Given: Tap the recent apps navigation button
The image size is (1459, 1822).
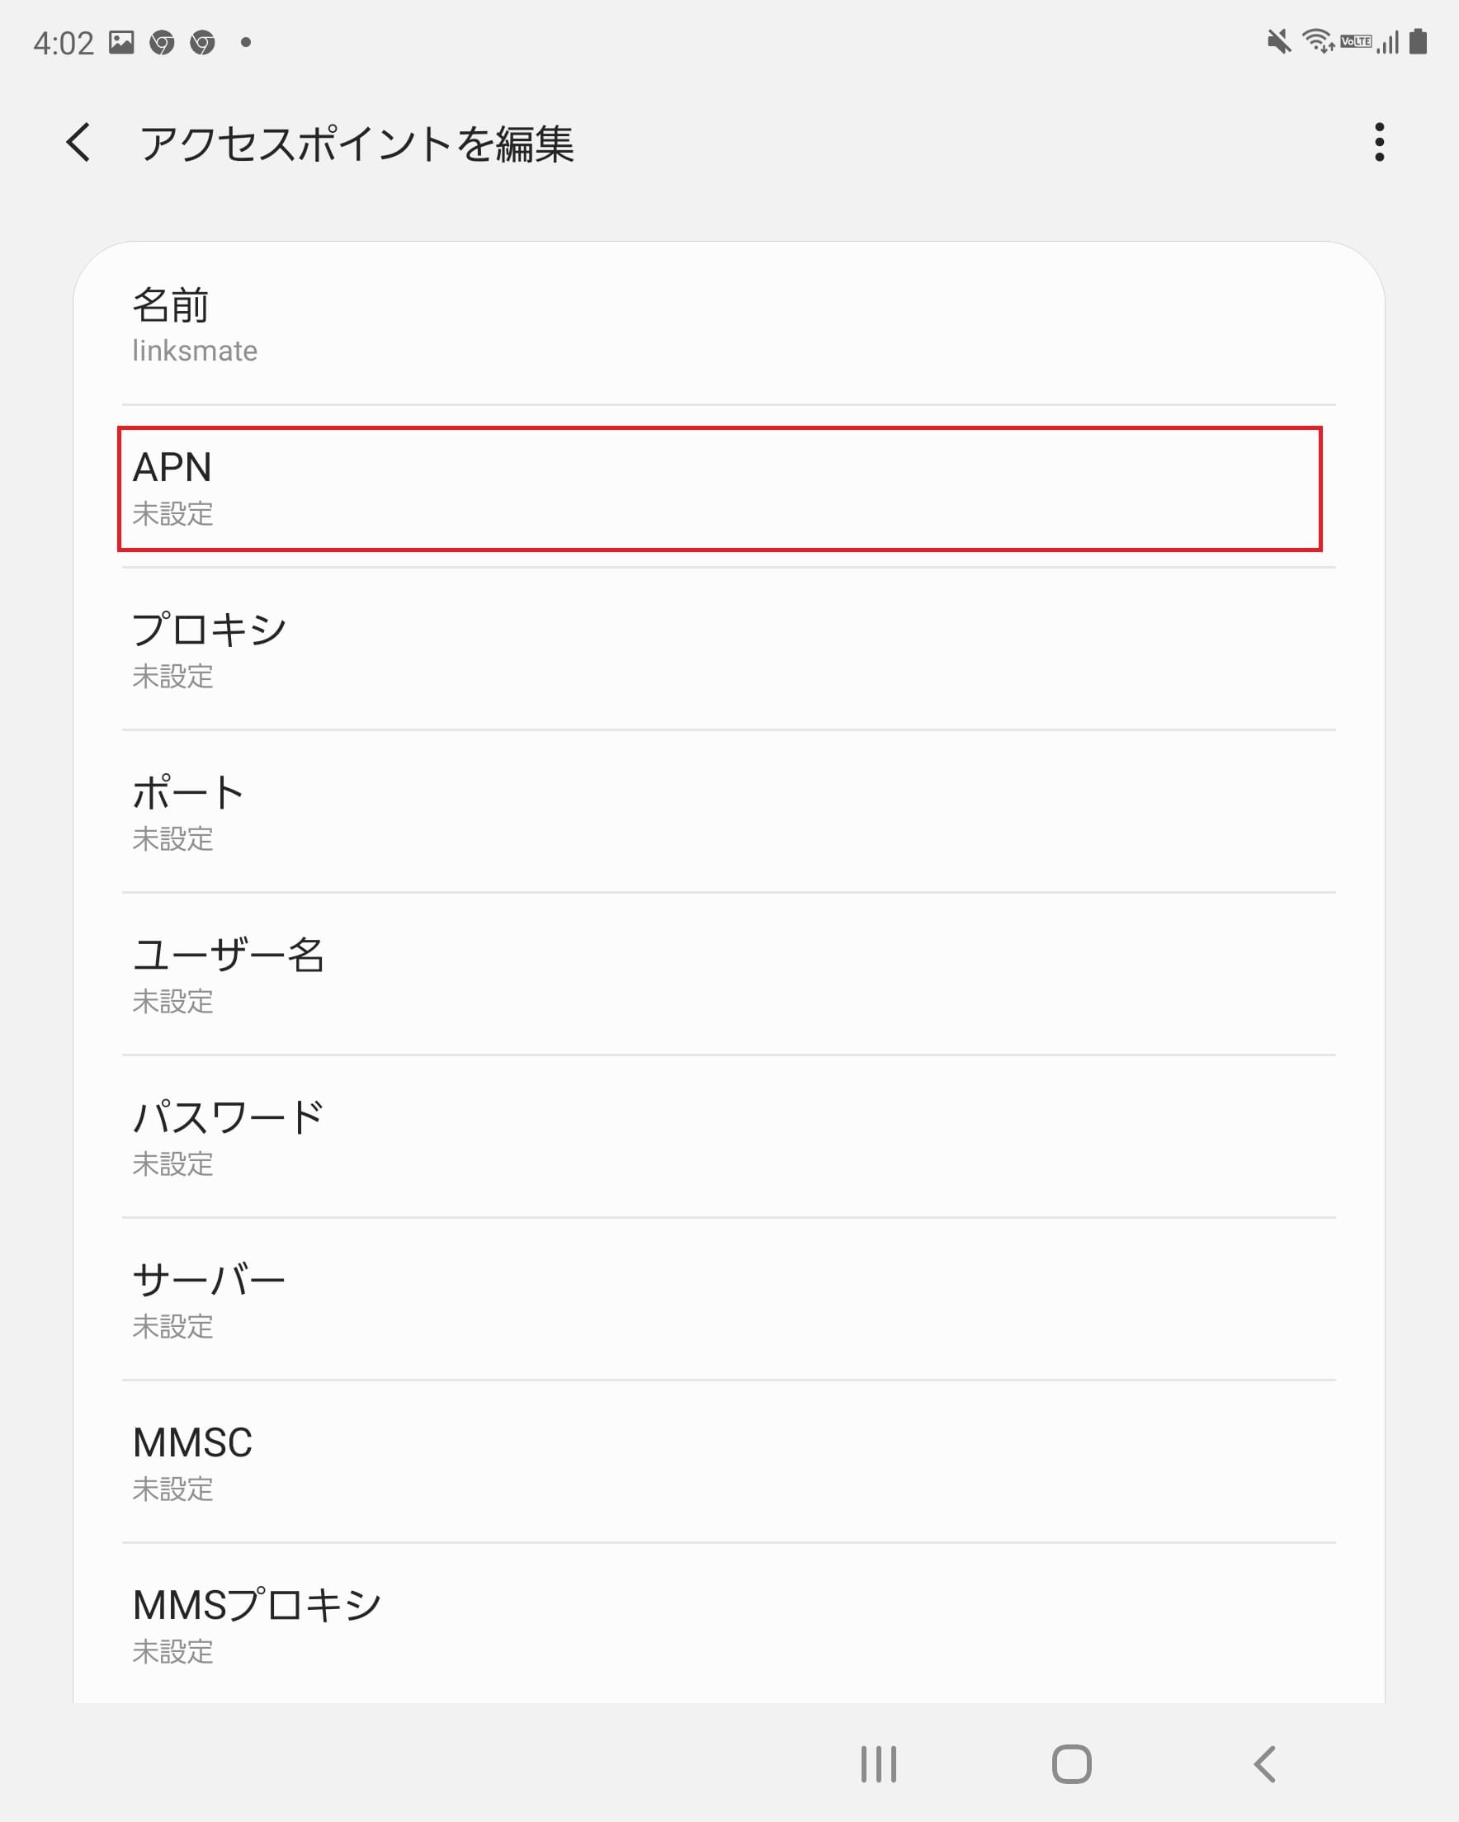Looking at the screenshot, I should (x=876, y=1763).
